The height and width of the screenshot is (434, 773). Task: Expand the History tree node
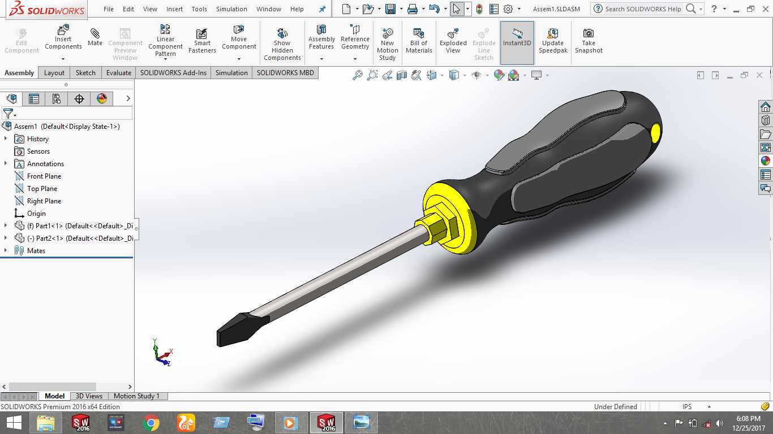[x=6, y=139]
